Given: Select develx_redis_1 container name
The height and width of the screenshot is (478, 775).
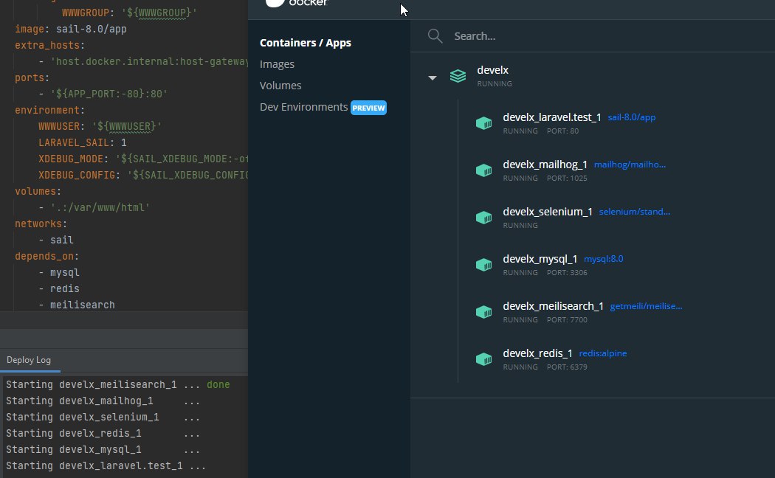Looking at the screenshot, I should click(x=538, y=353).
